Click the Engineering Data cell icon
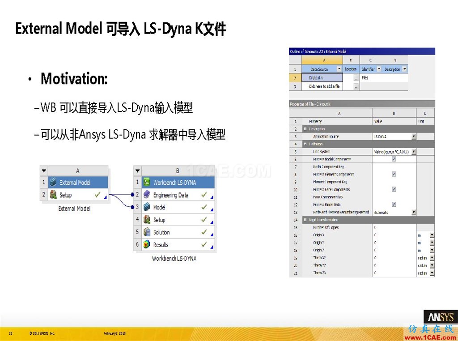The image size is (458, 341). coord(147,195)
